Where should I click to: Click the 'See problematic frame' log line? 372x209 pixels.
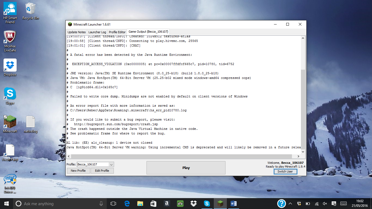click(116, 133)
